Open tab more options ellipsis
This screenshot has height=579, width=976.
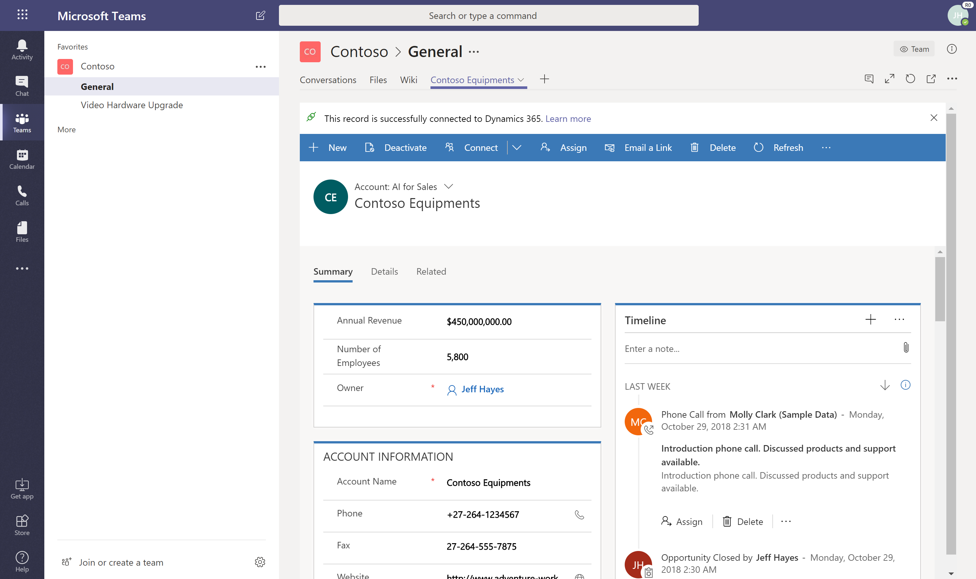[952, 79]
